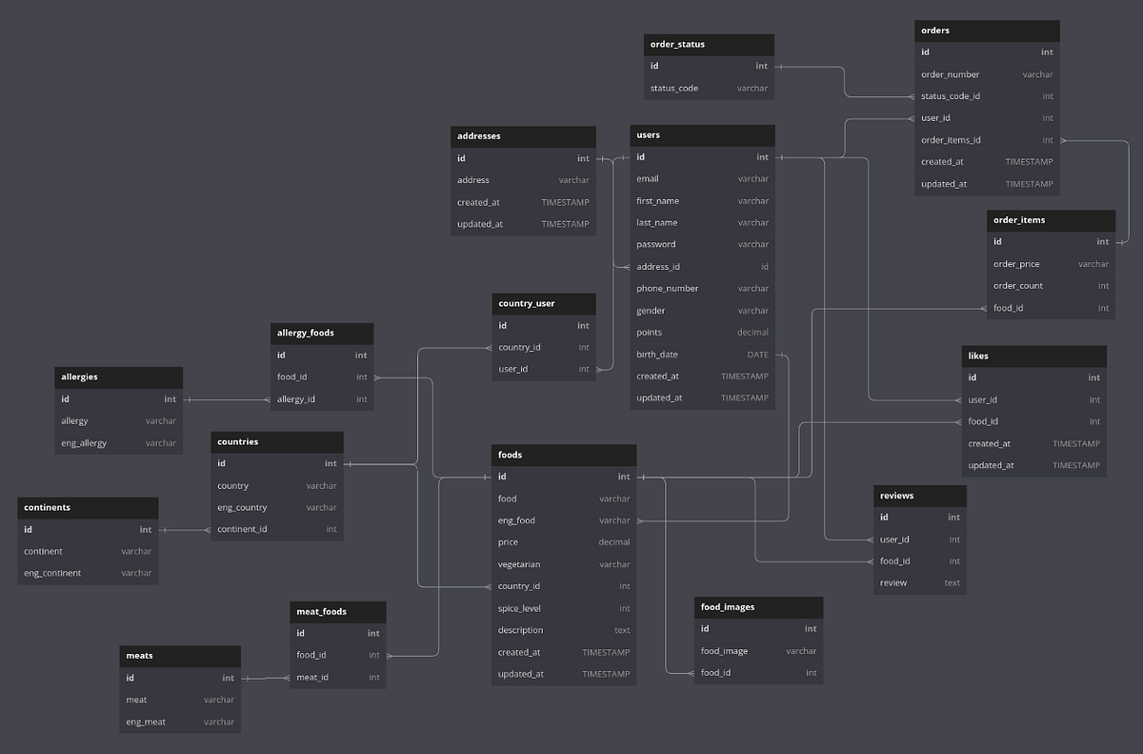
Task: Select the foods table header
Action: [x=563, y=454]
